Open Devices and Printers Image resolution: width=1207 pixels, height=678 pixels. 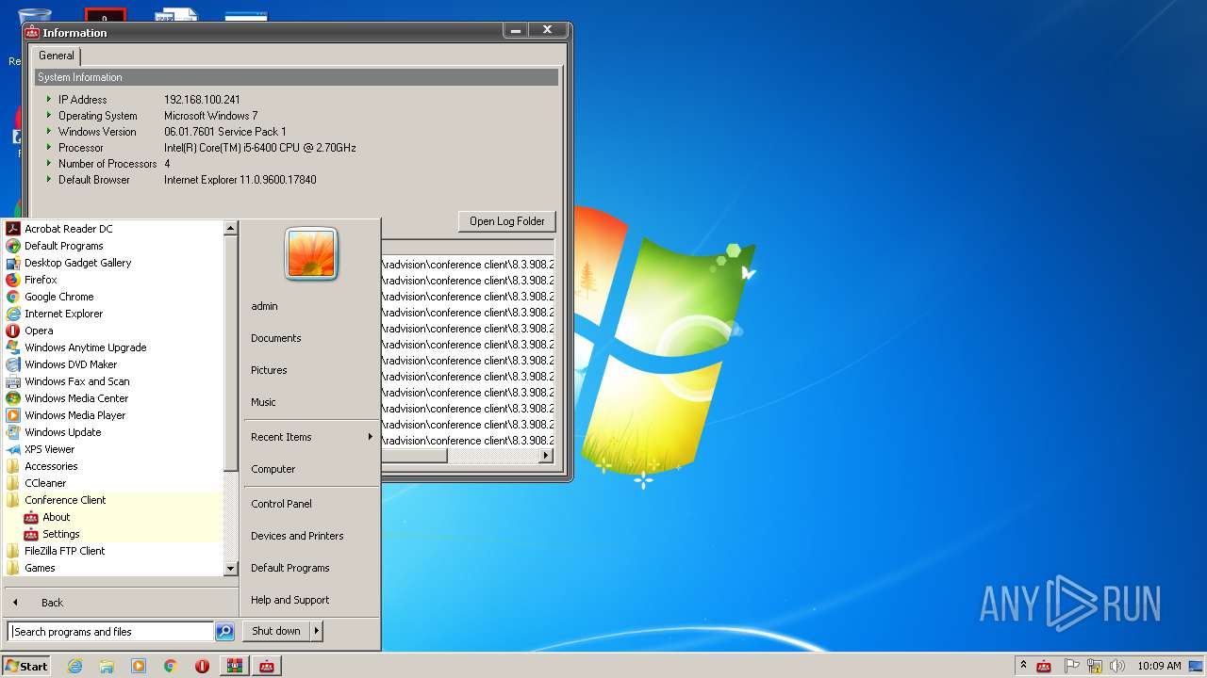(297, 536)
